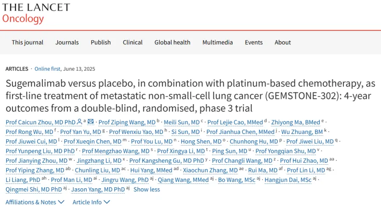Go to Global health section
This screenshot has width=381, height=206.
(x=172, y=42)
